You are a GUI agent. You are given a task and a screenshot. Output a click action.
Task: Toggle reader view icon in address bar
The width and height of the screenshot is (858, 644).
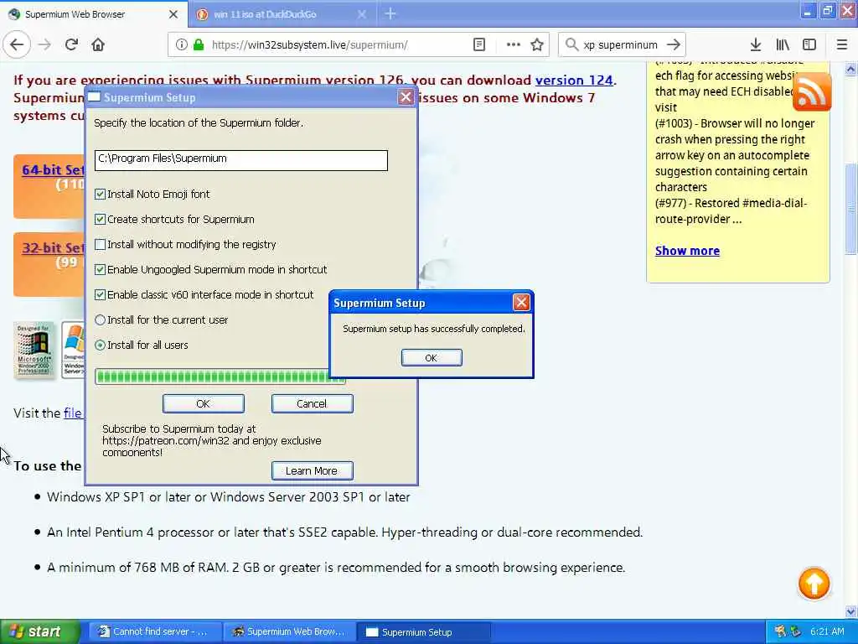pyautogui.click(x=478, y=44)
